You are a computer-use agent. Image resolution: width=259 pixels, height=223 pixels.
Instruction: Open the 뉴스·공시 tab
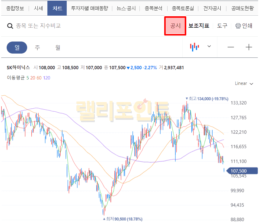(x=126, y=8)
